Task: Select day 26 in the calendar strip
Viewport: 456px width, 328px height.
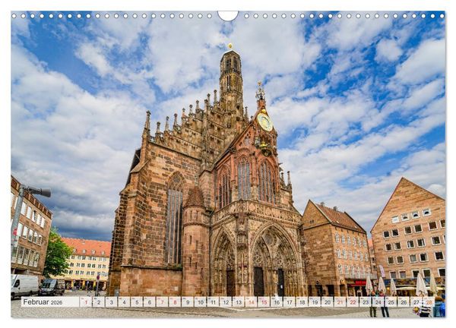Action: pos(404,302)
